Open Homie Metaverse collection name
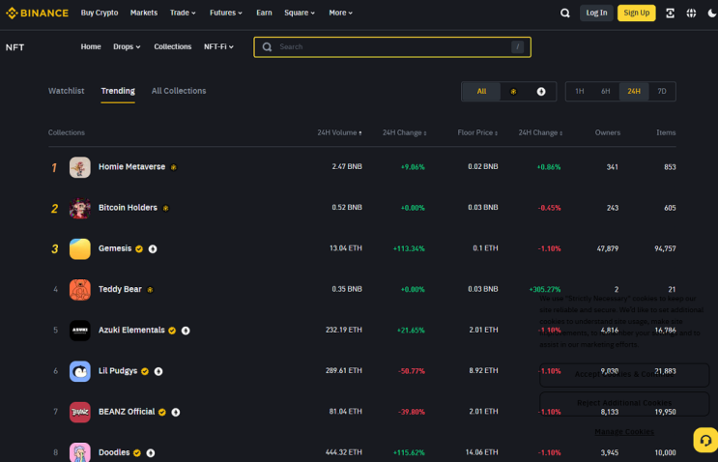This screenshot has height=462, width=718. (131, 166)
